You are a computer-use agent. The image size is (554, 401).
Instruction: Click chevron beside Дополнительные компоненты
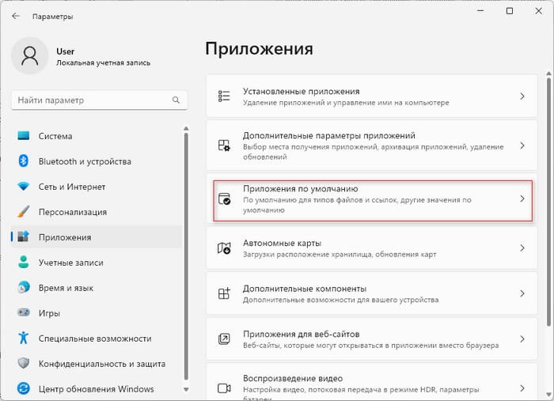pos(522,293)
